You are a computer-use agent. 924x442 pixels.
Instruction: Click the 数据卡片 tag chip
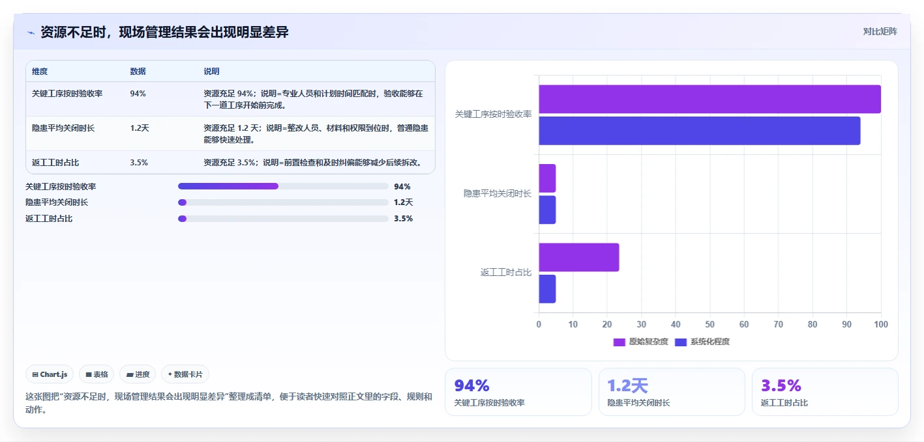click(x=185, y=374)
